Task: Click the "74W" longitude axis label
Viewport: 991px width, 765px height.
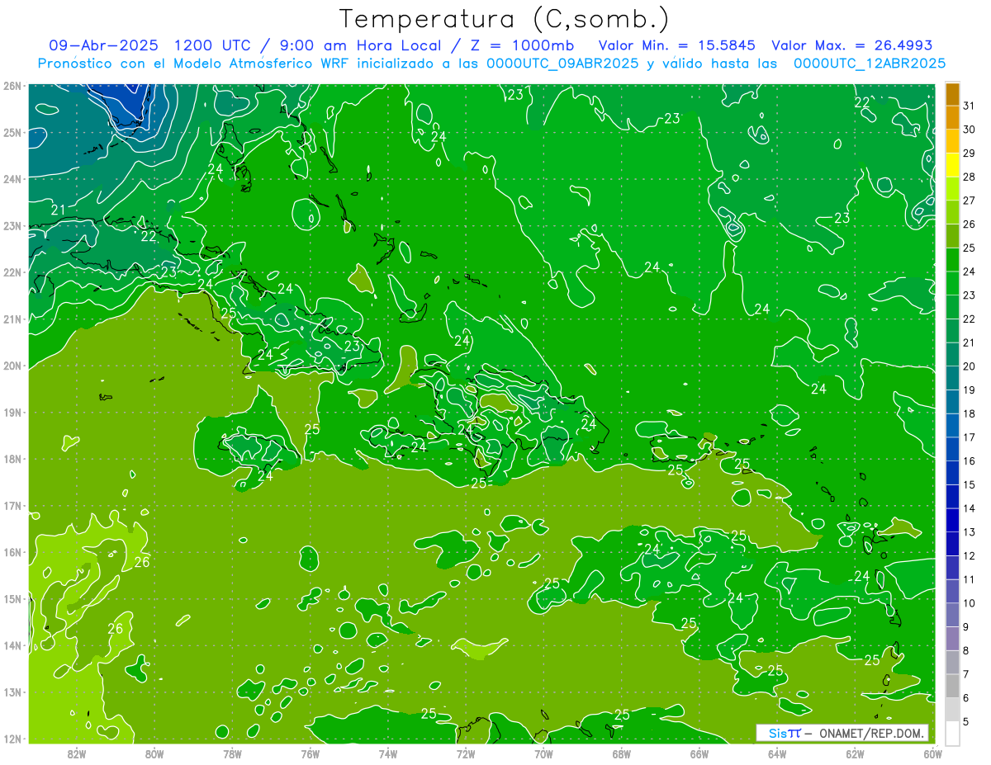Action: tap(388, 754)
